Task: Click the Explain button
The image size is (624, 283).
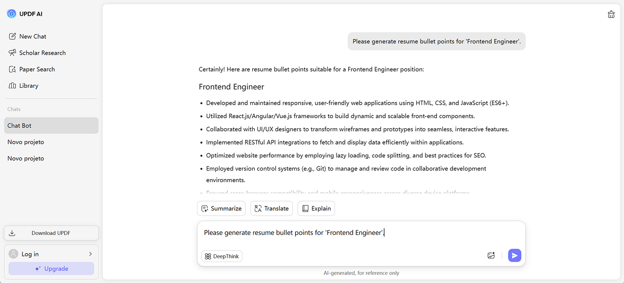Action: (316, 208)
